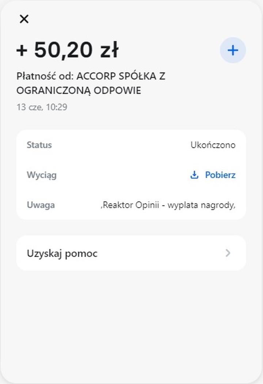Click the X icon above the amount
Viewport: 263px width, 384px height.
coord(24,19)
